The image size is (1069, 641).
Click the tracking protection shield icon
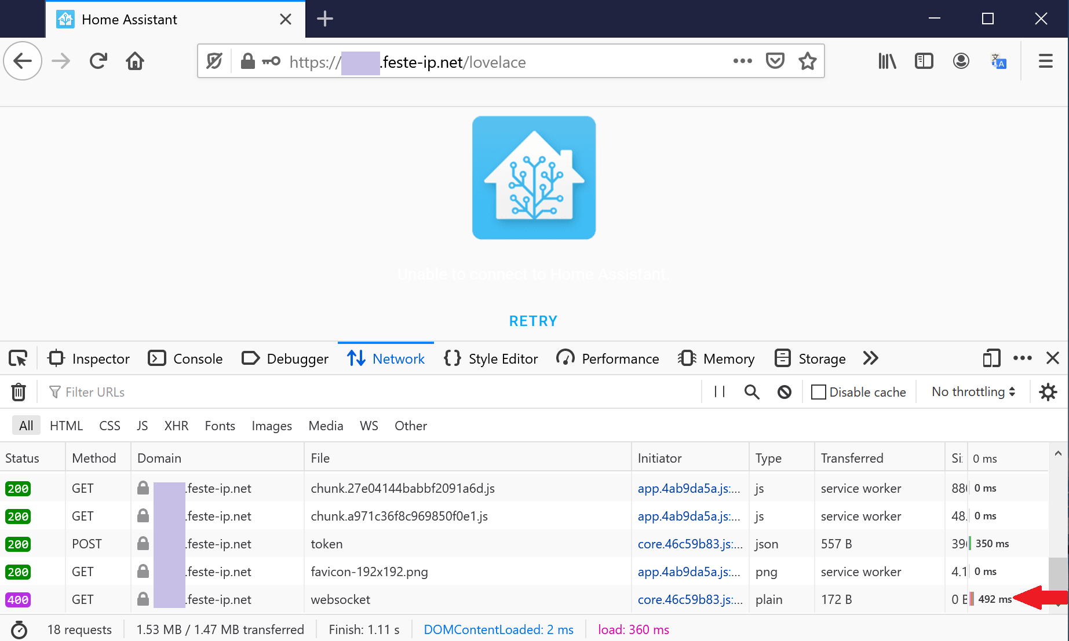tap(214, 61)
